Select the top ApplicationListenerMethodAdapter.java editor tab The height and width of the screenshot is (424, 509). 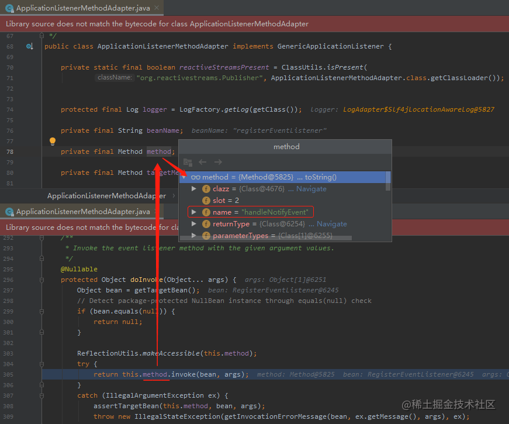tap(81, 8)
